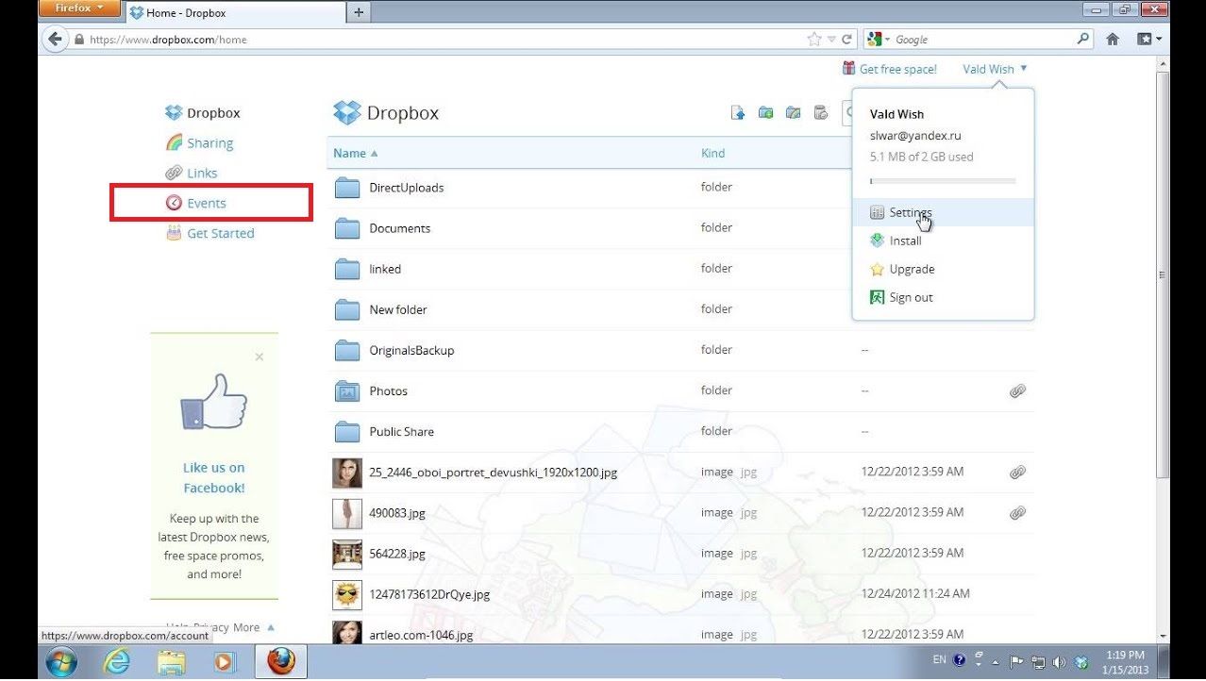Click the Dropbox tray icon
The width and height of the screenshot is (1206, 681).
(x=1082, y=662)
